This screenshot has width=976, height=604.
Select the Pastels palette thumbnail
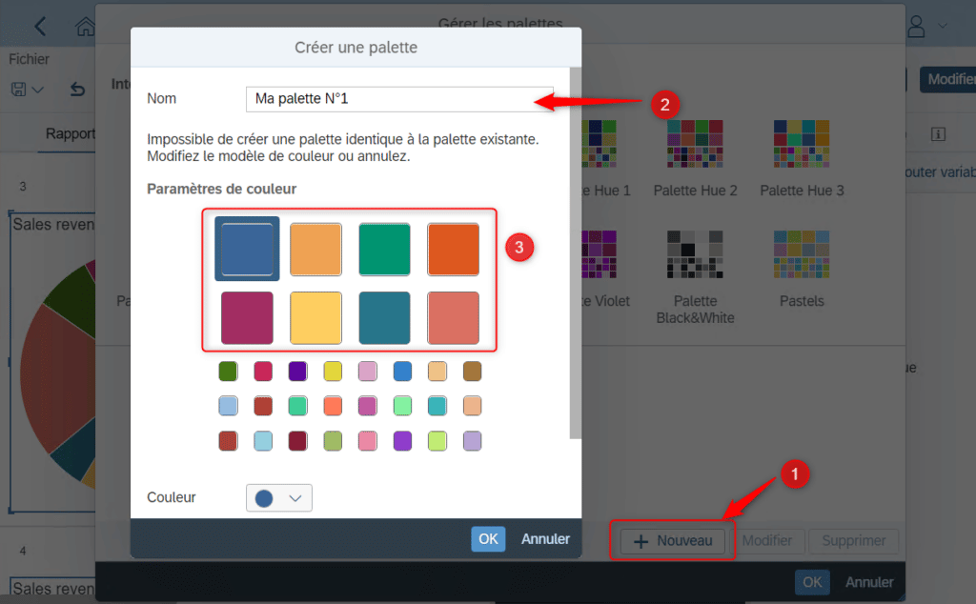(x=802, y=254)
